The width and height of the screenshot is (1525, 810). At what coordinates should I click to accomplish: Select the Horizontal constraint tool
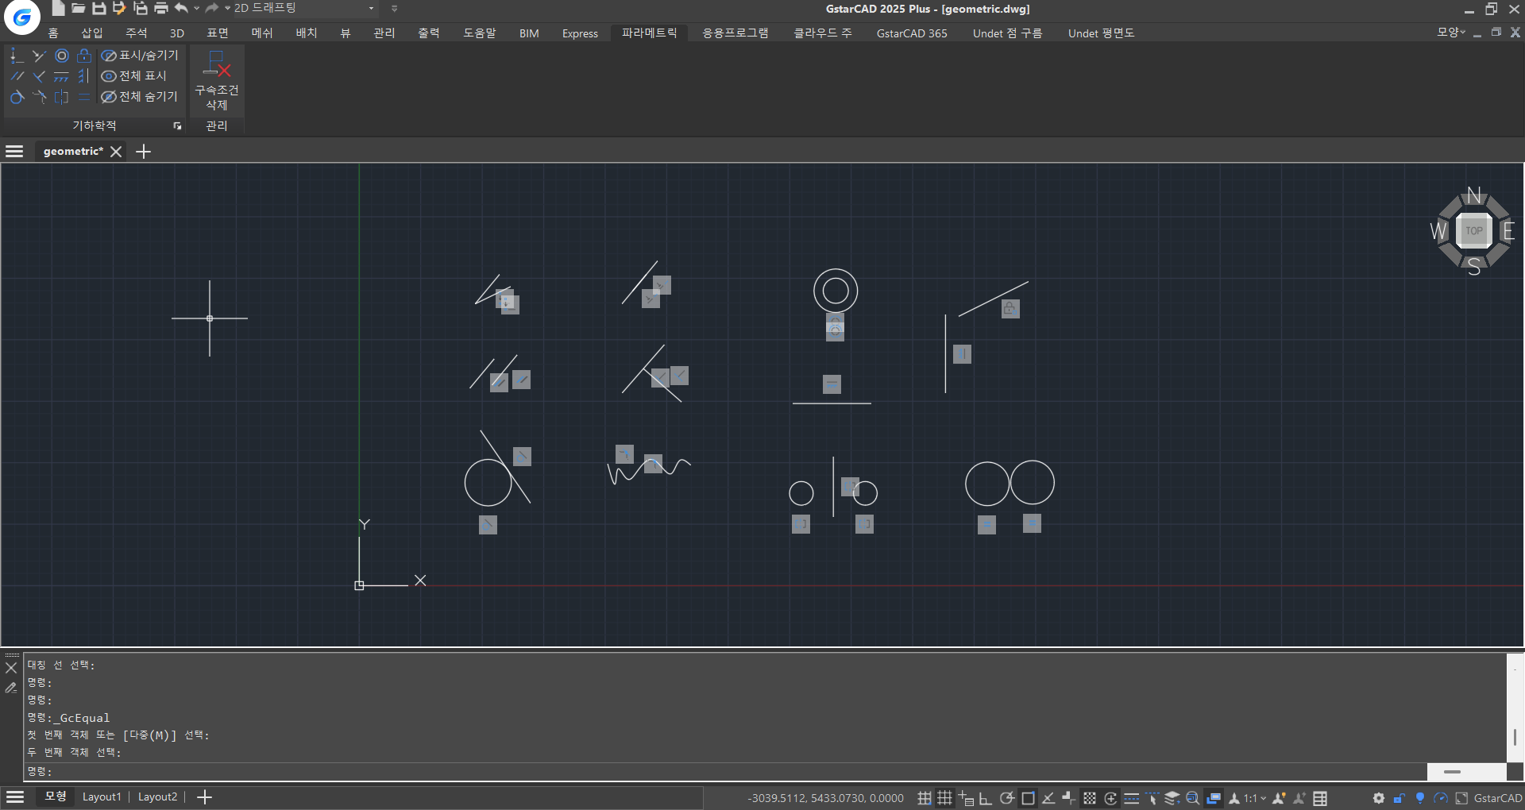pyautogui.click(x=61, y=76)
